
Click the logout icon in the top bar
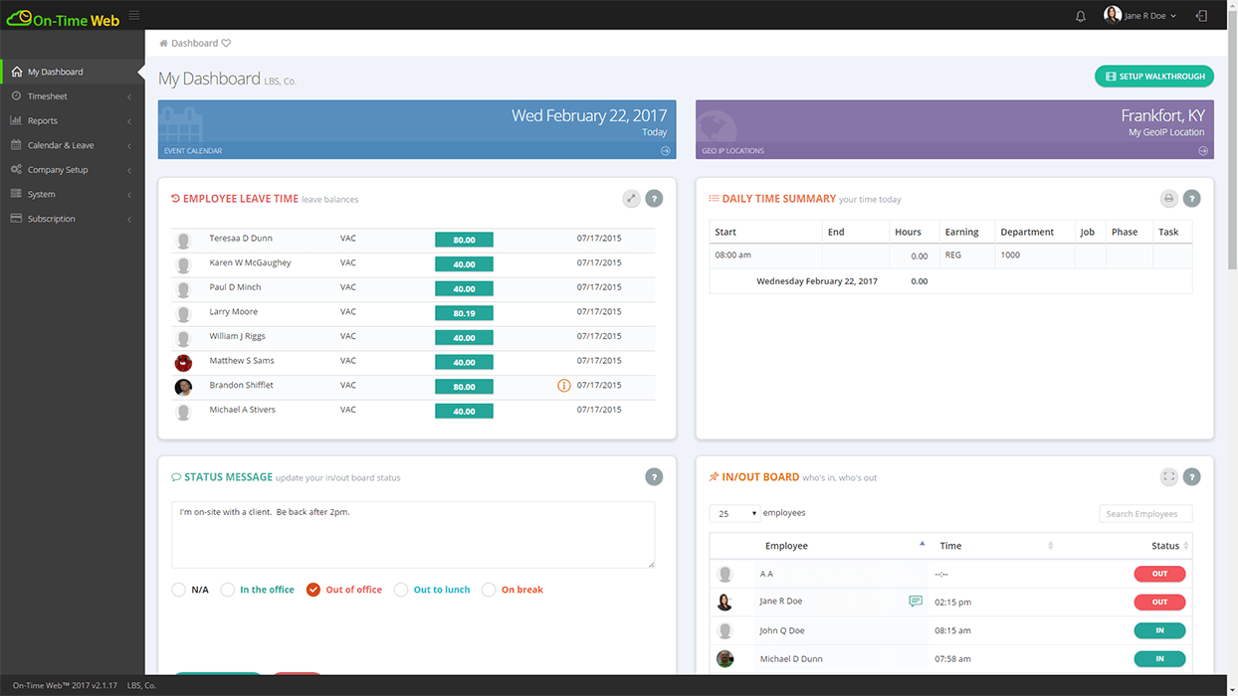coord(1202,15)
